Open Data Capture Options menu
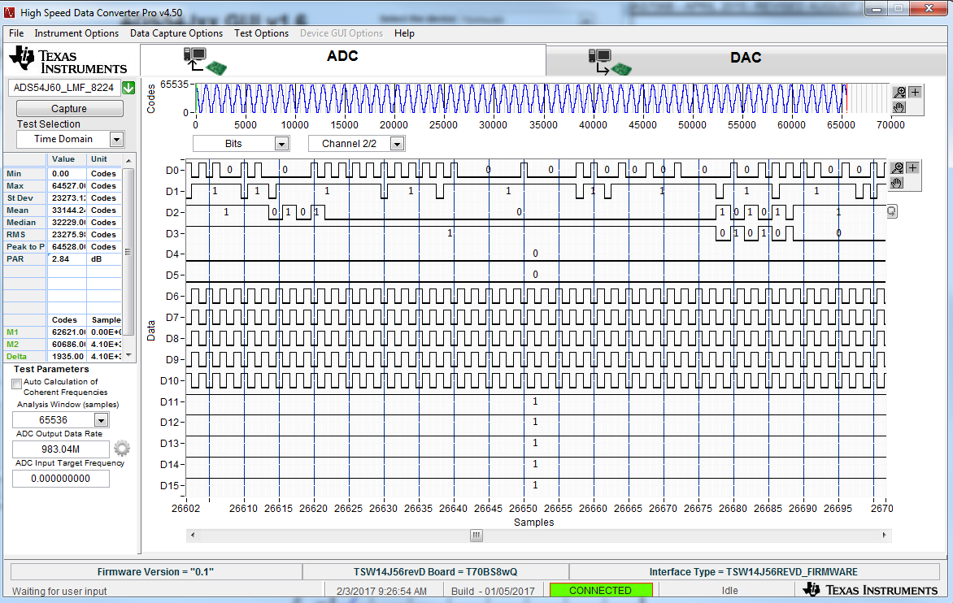 176,33
